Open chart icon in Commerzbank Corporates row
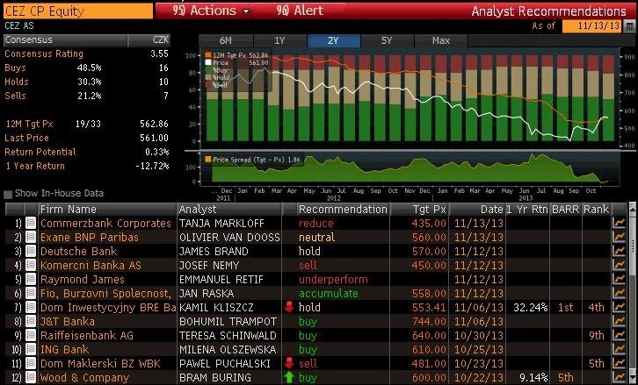The image size is (638, 385). (x=619, y=223)
